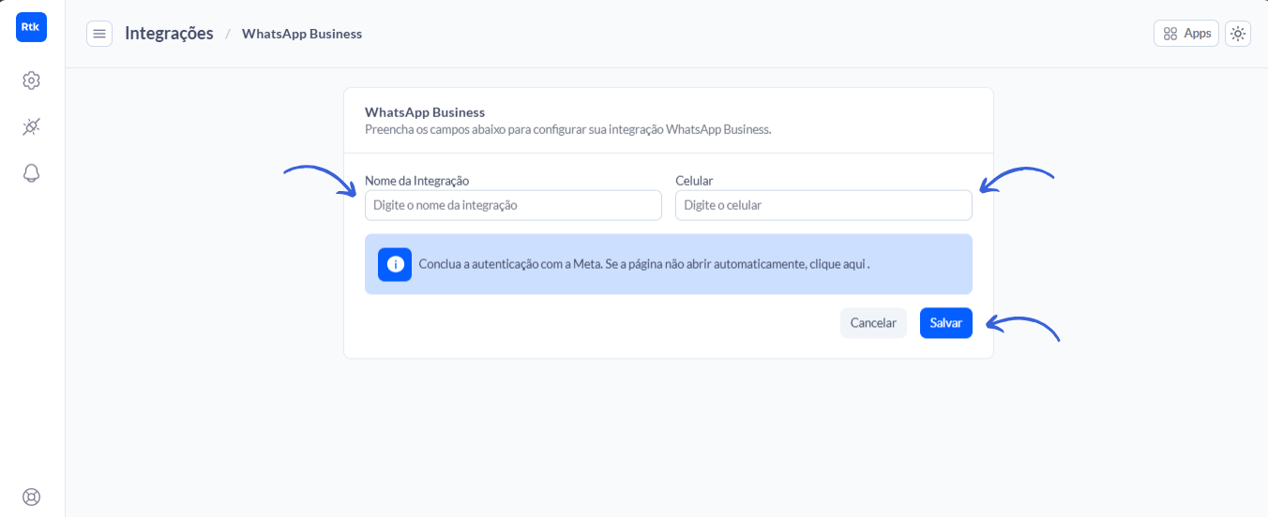Click the Rtk logo in the sidebar
The height and width of the screenshot is (517, 1268).
(x=31, y=27)
